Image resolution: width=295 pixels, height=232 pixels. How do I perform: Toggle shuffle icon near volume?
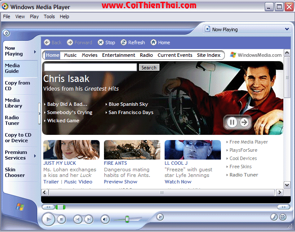pos(160,217)
